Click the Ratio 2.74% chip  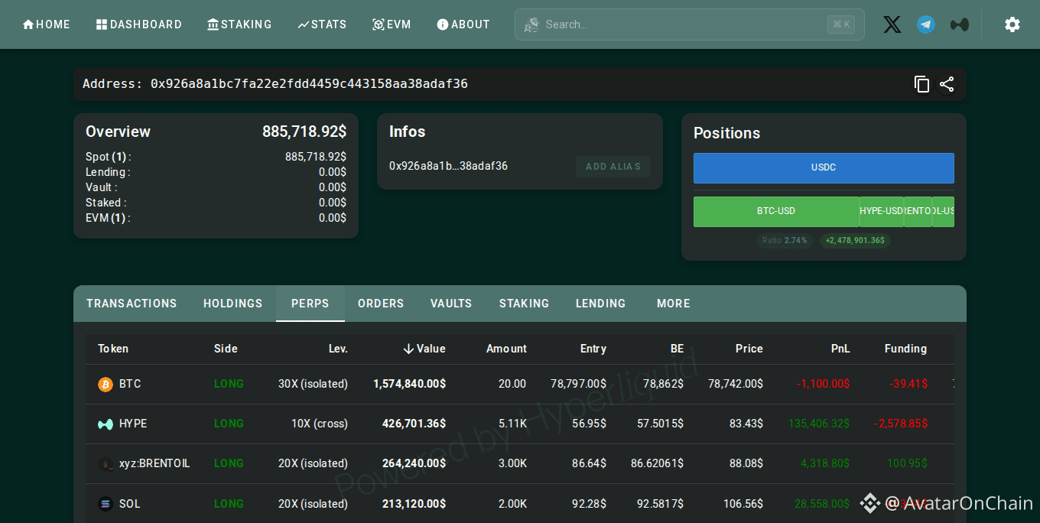pos(785,240)
